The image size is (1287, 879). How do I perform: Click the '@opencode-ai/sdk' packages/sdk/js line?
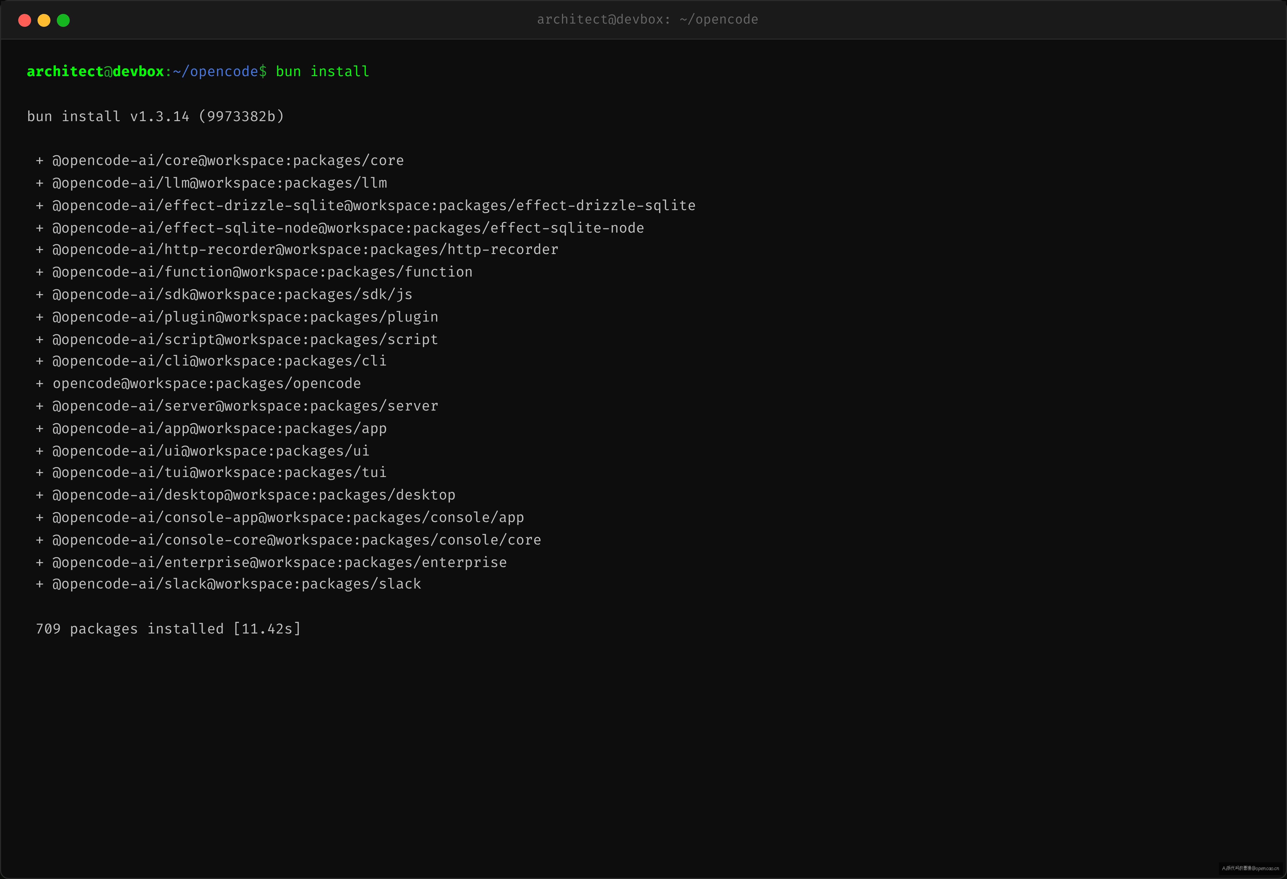[x=224, y=295]
